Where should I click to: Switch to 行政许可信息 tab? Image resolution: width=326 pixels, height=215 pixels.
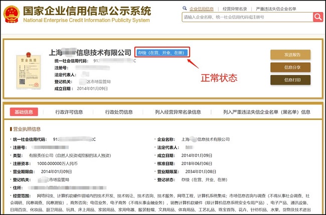click(x=69, y=112)
